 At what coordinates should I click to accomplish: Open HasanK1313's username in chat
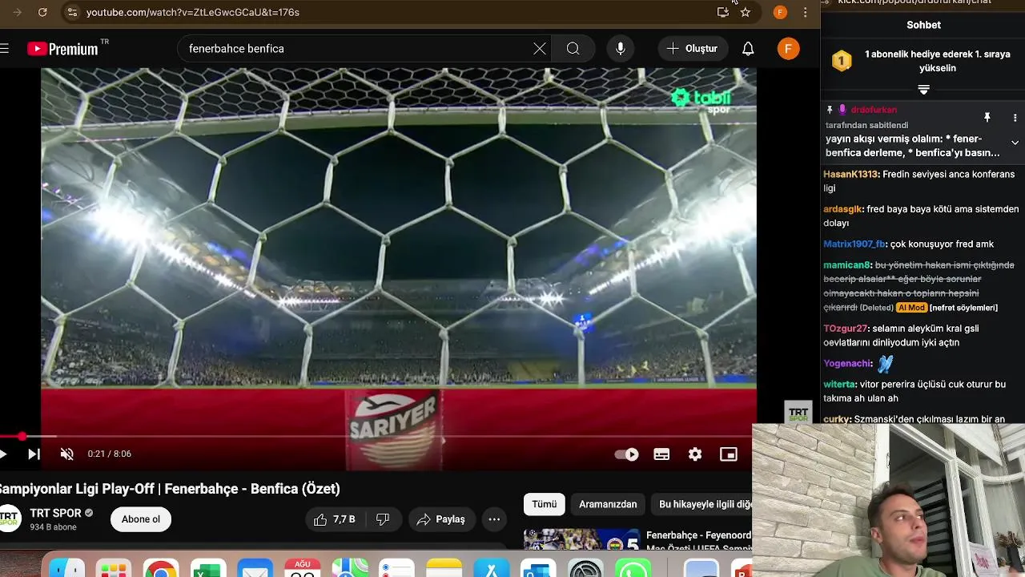tap(851, 174)
